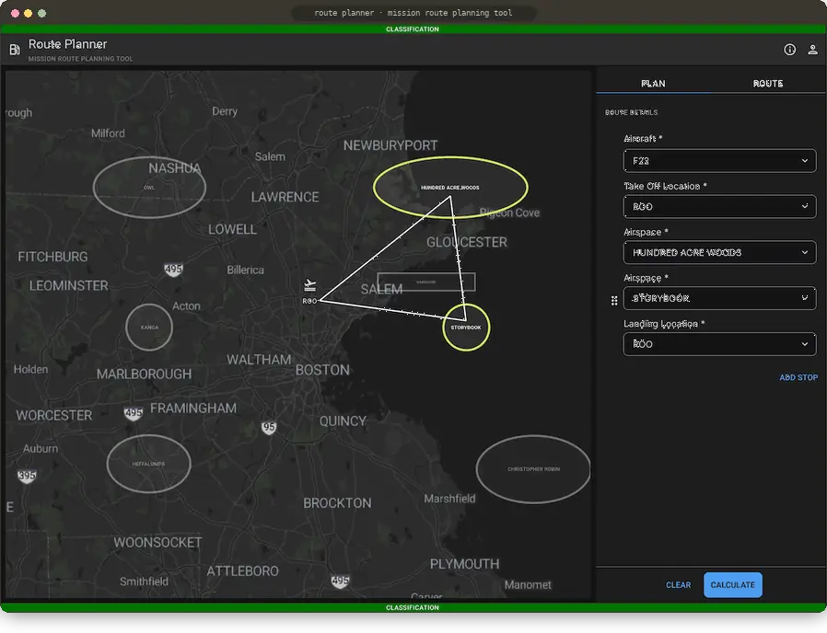Click the BROCKTON map label
The image size is (827, 633).
pyautogui.click(x=337, y=503)
